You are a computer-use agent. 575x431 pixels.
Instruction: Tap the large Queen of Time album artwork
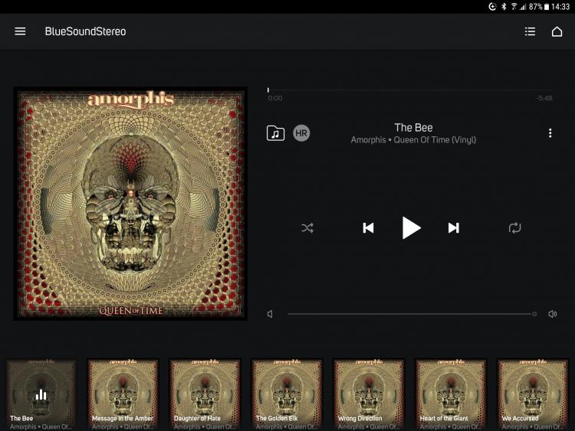coord(130,204)
